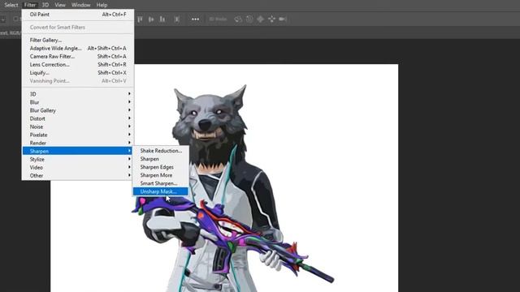Expand the Distort submenu
The height and width of the screenshot is (292, 520).
click(x=78, y=118)
